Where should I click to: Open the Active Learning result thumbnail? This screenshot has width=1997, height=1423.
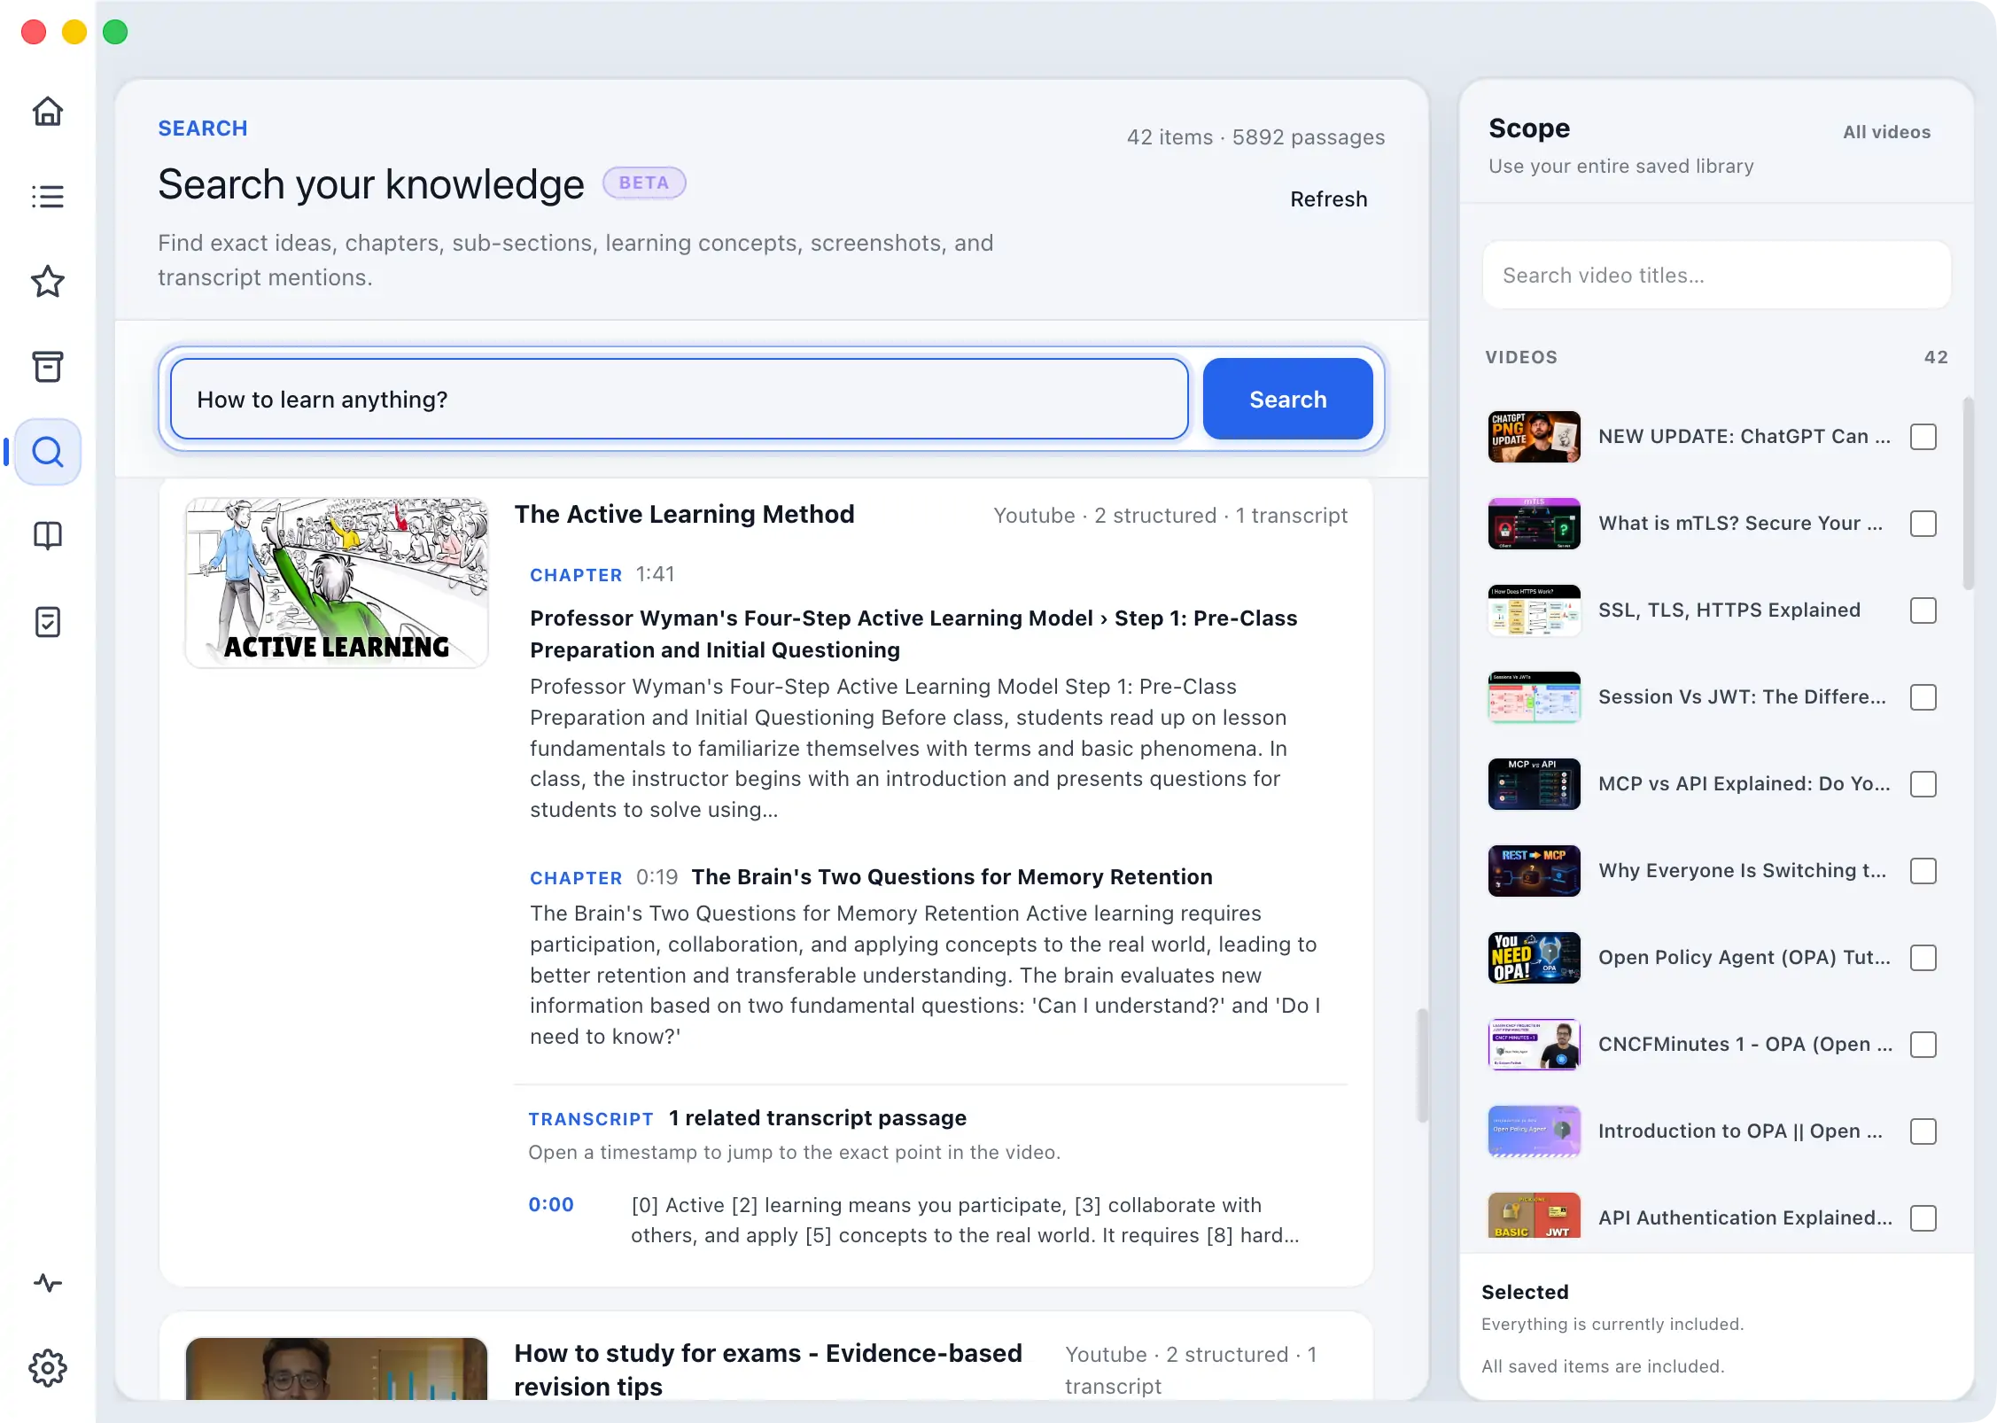click(337, 582)
